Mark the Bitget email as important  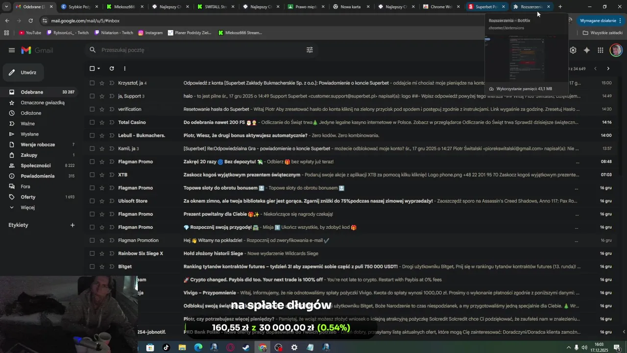click(x=112, y=267)
